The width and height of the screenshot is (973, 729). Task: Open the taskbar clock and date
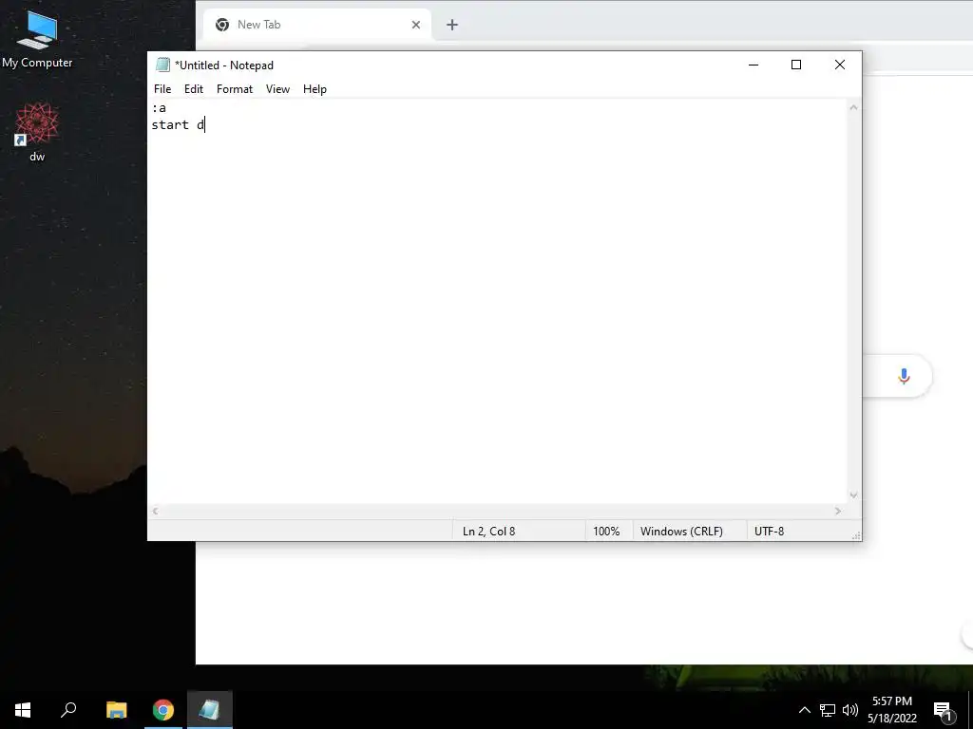click(892, 710)
